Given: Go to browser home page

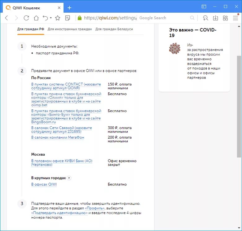Looking at the screenshot, I should pos(36,18).
